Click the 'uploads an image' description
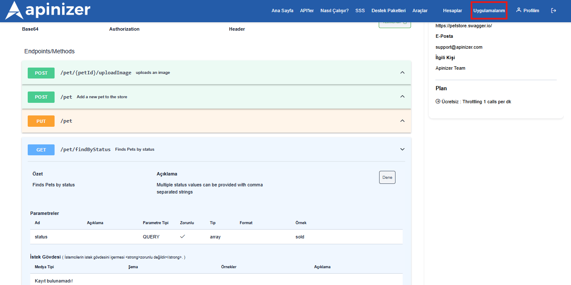Viewport: 571px width, 285px height. click(x=153, y=73)
